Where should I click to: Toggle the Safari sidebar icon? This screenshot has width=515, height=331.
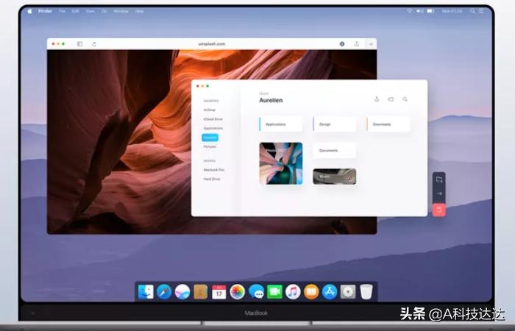[79, 43]
